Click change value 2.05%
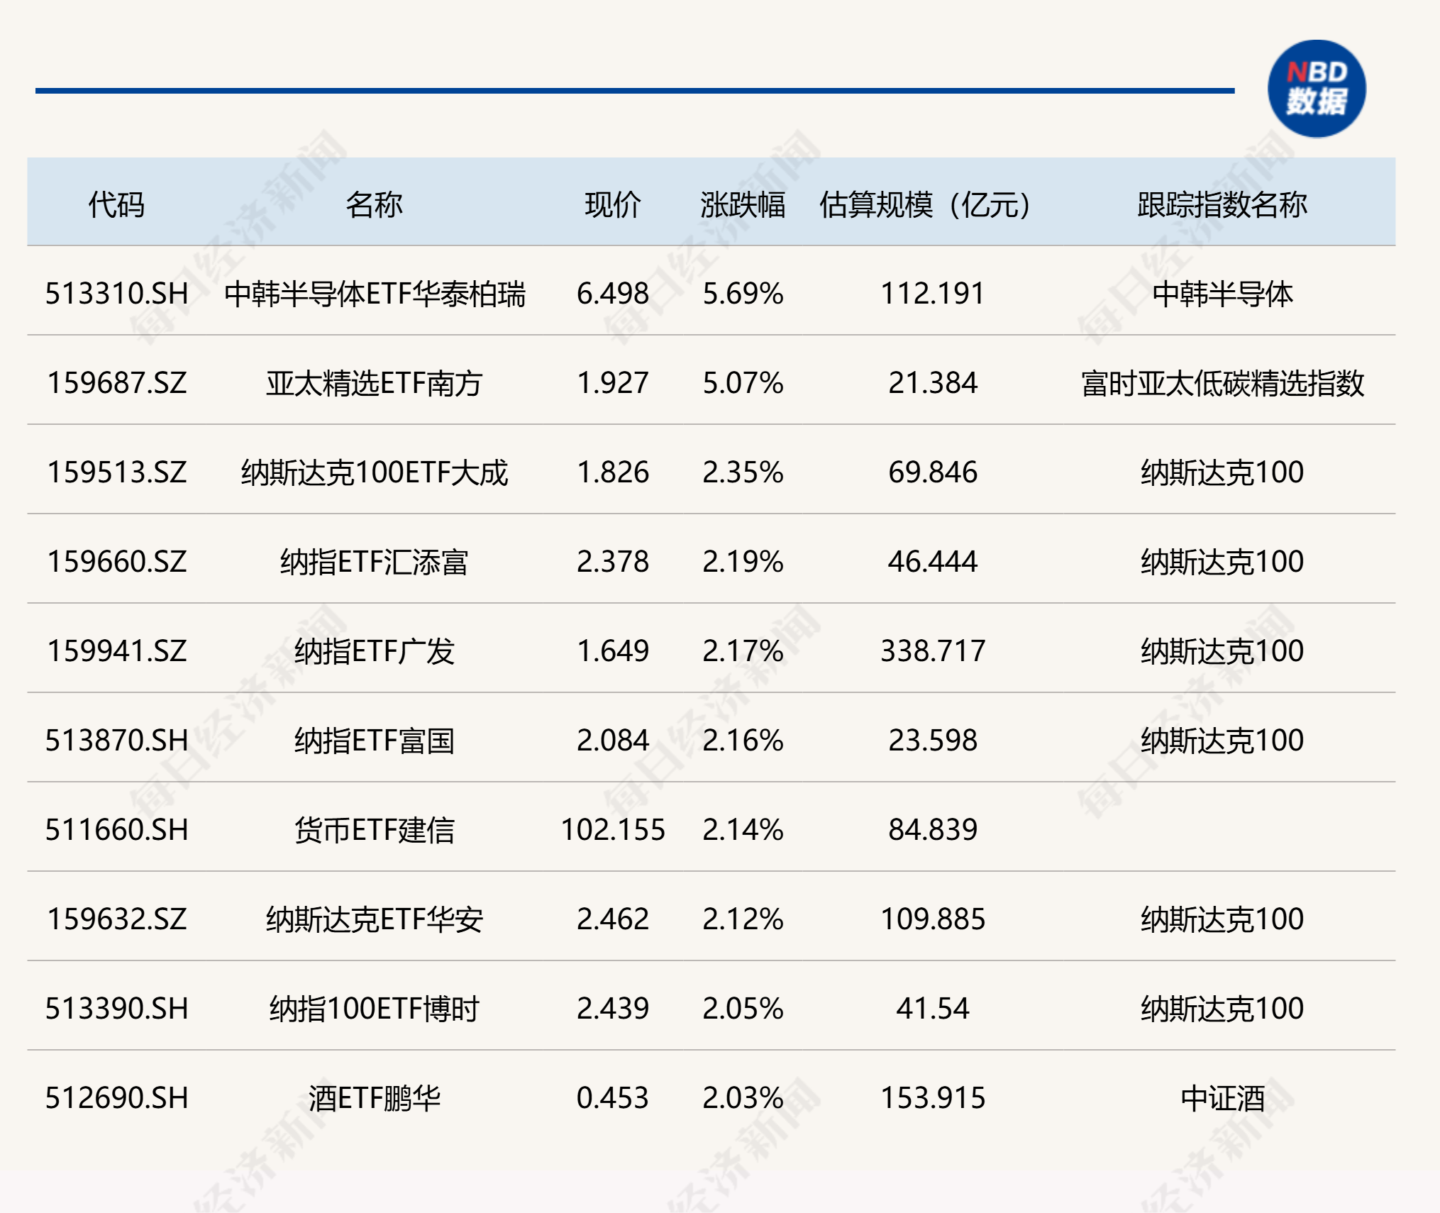 743,1009
